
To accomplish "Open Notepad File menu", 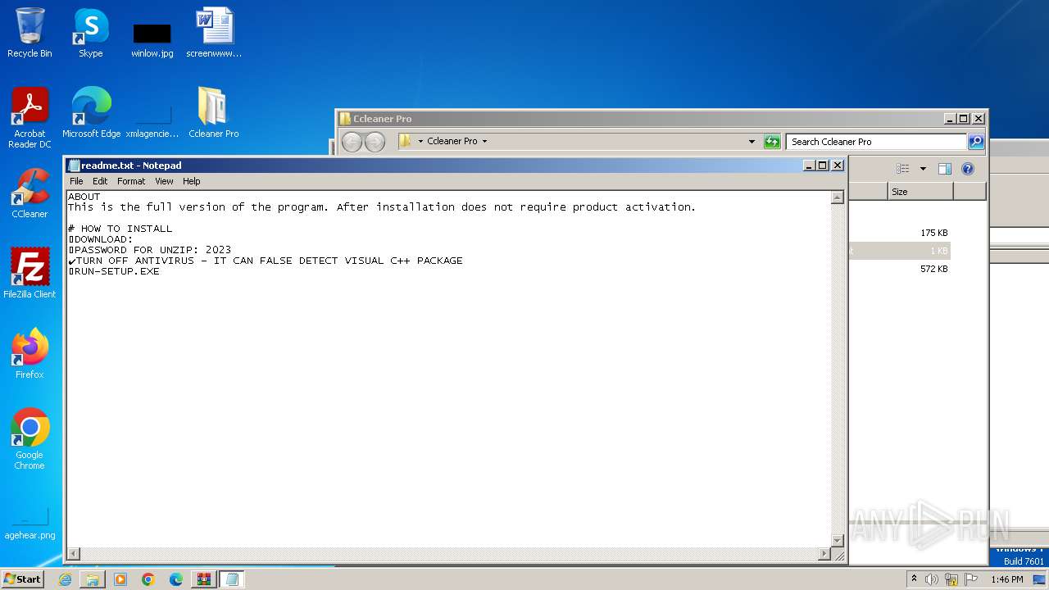I will 76,181.
